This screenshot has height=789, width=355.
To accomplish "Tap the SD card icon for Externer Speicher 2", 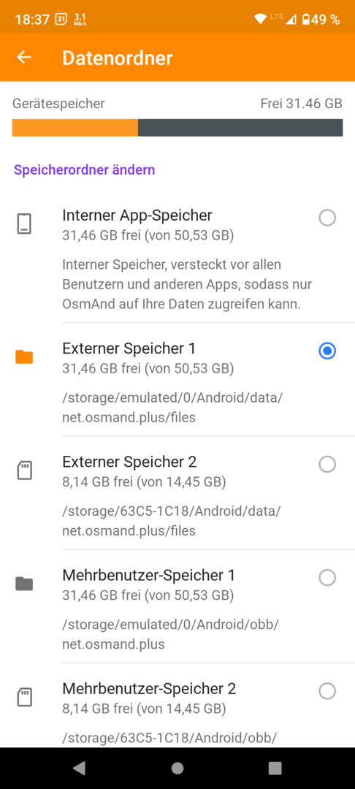I will [x=24, y=470].
